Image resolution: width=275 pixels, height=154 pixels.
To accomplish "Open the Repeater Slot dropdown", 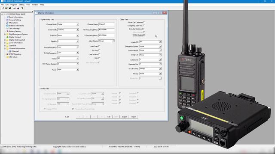I will pyautogui.click(x=160, y=64).
